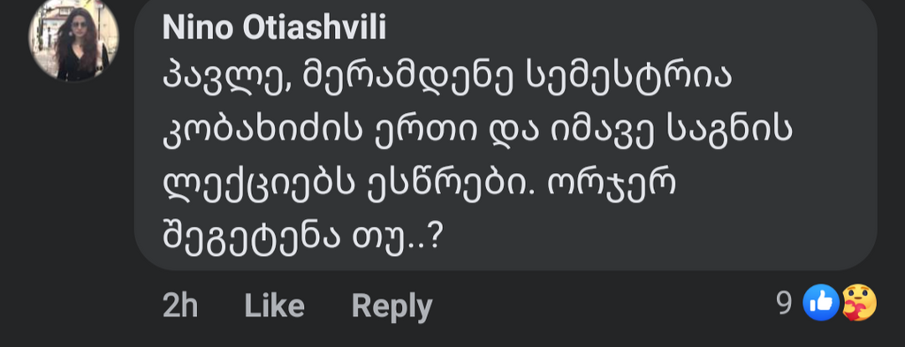
Task: Show the 9 reactions count list
Action: pos(784,303)
